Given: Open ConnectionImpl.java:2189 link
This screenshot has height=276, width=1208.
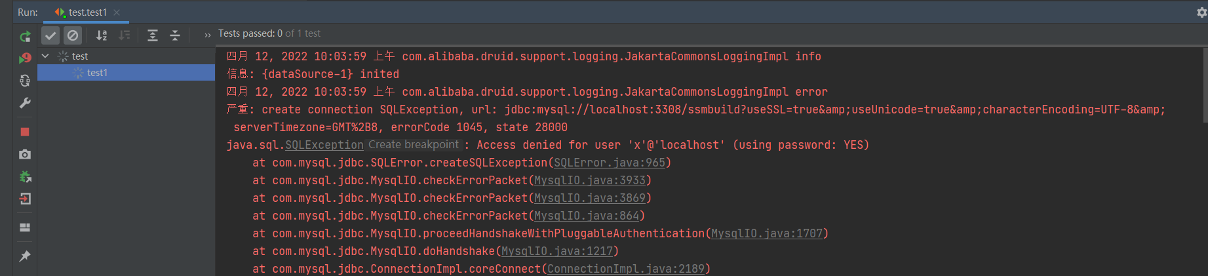Looking at the screenshot, I should point(626,269).
